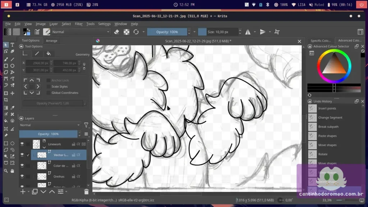
Task: Open the Stroke tab in Tool Options
Action: pos(37,54)
